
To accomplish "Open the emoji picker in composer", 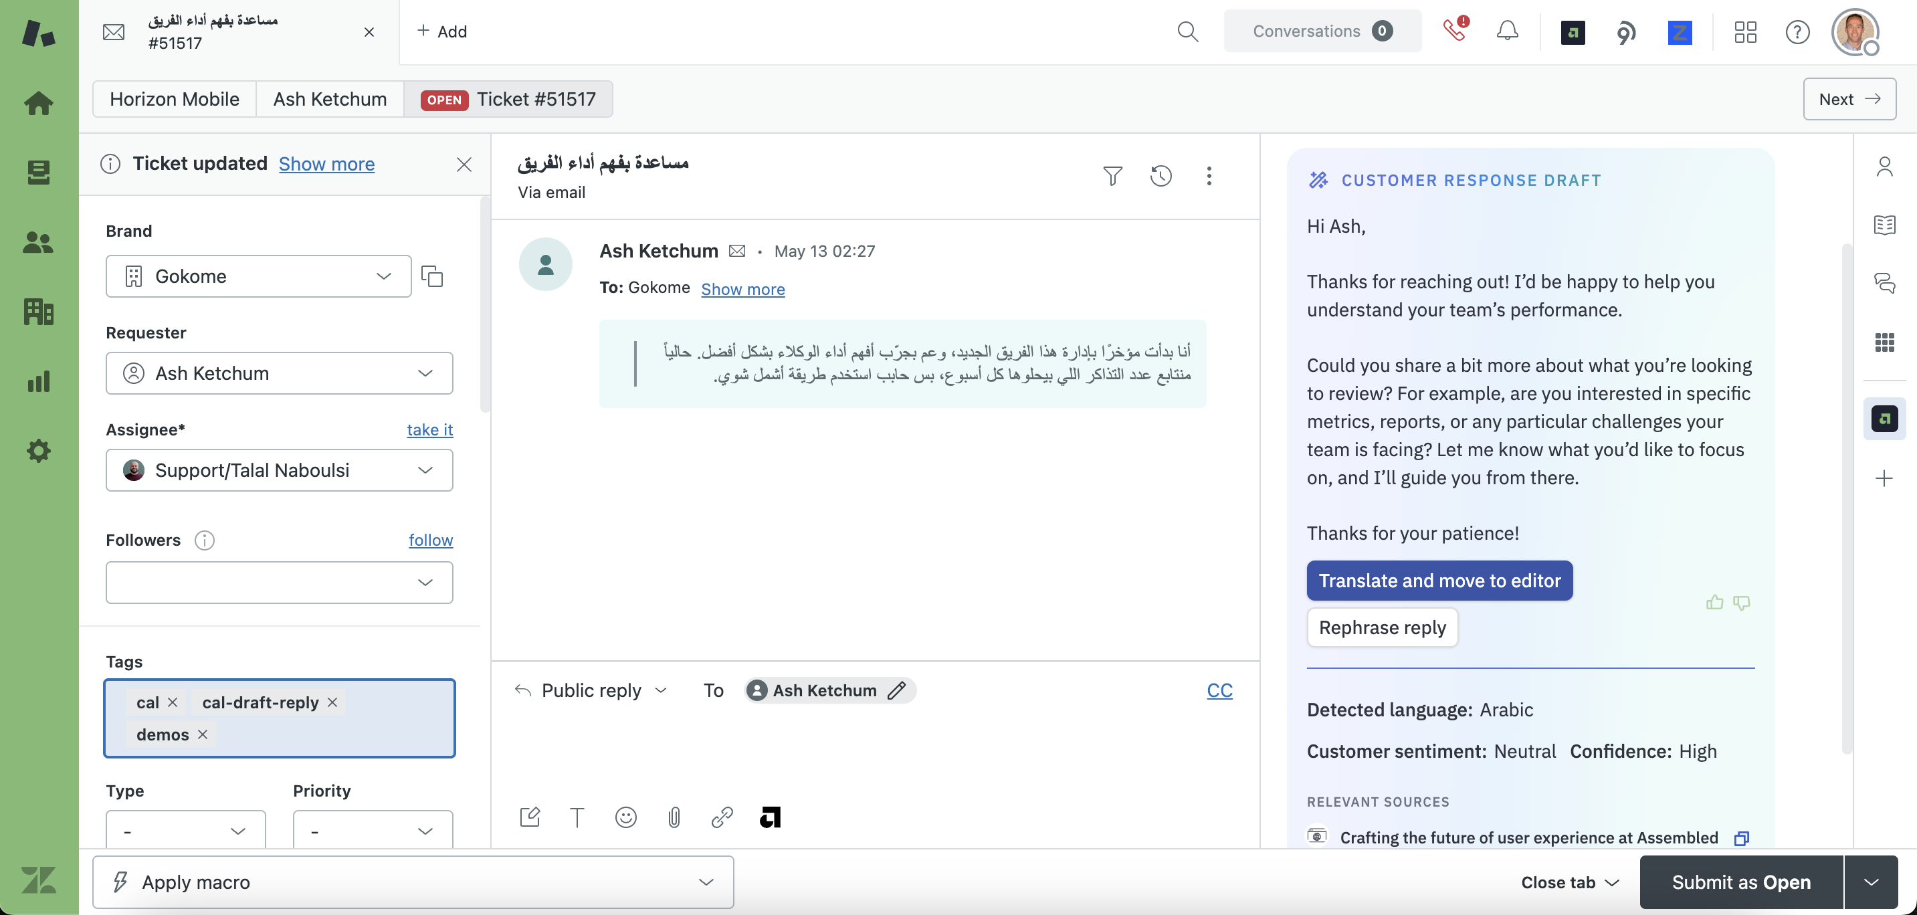I will [x=626, y=817].
